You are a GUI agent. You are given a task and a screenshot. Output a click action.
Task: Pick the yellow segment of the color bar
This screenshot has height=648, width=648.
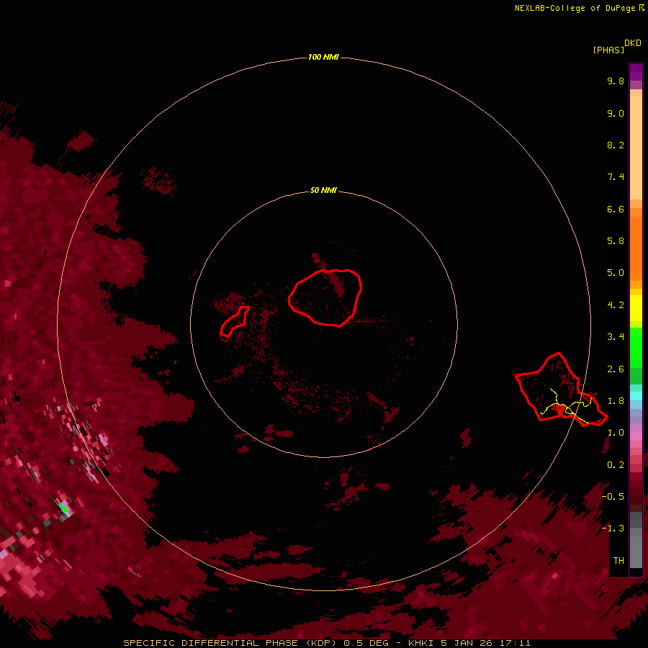(x=636, y=308)
